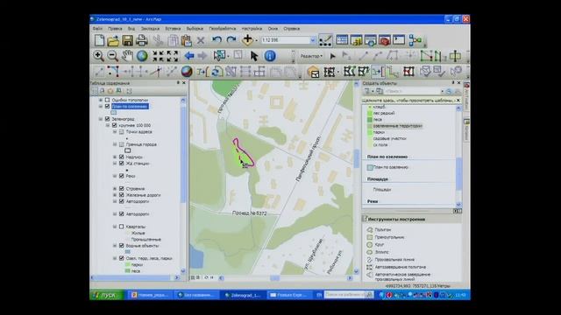Screen dimensions: 561x315
Task: Open a map document with folder icon
Action: (113, 40)
